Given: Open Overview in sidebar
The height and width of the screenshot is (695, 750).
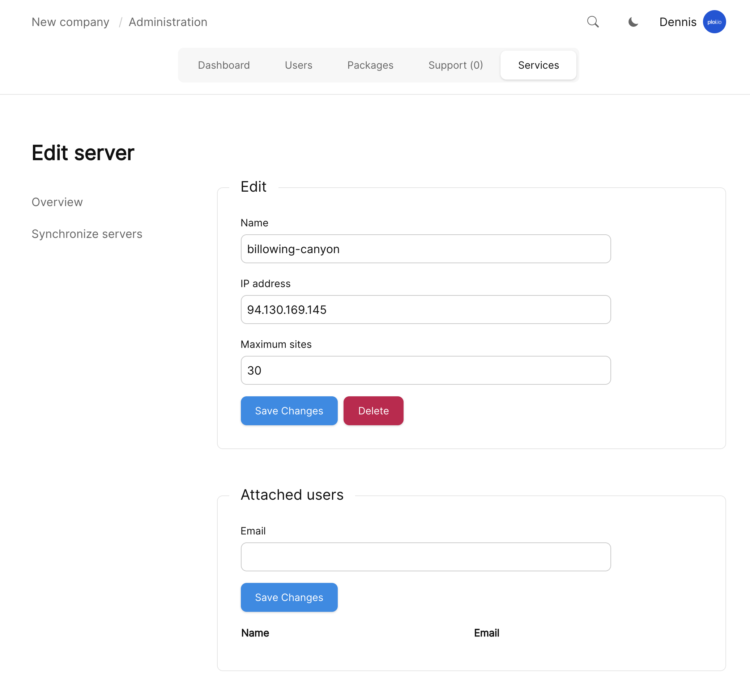Looking at the screenshot, I should coord(57,202).
